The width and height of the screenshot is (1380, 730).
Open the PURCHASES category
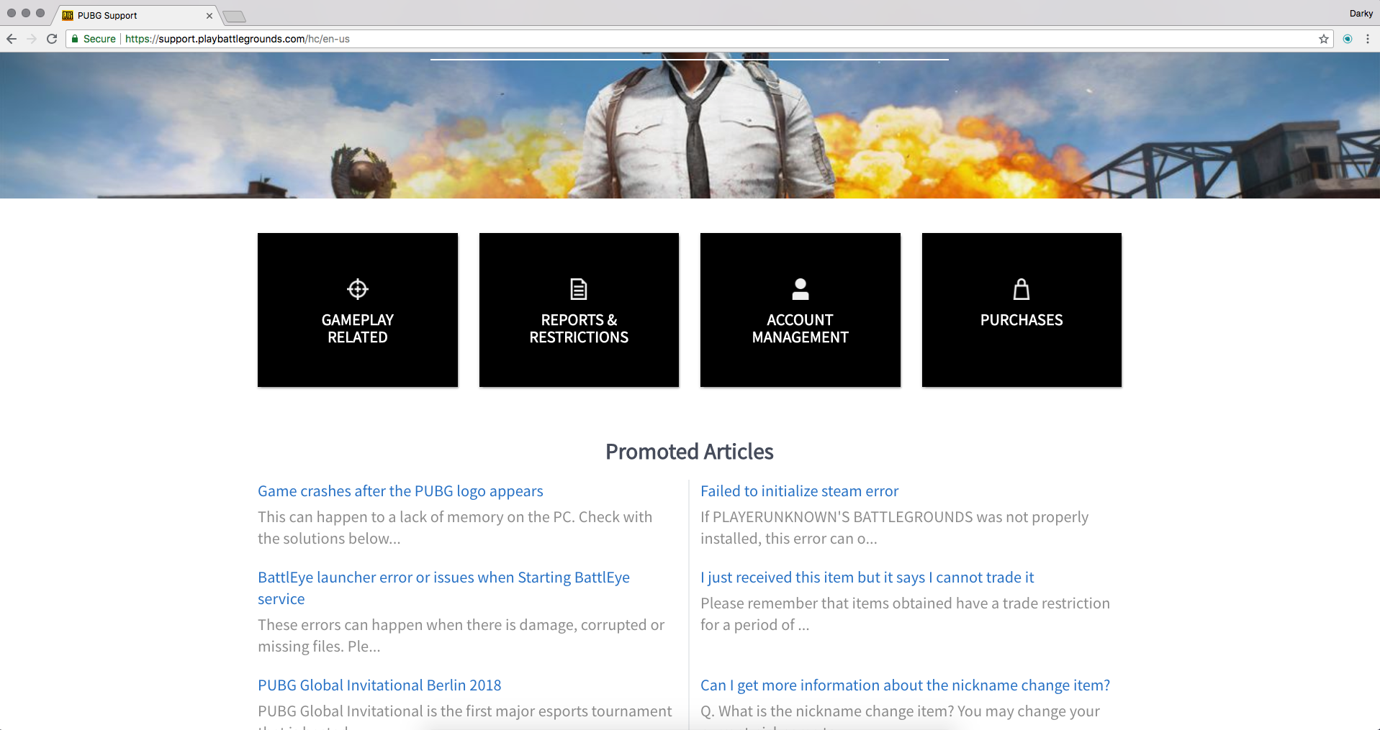pyautogui.click(x=1022, y=310)
